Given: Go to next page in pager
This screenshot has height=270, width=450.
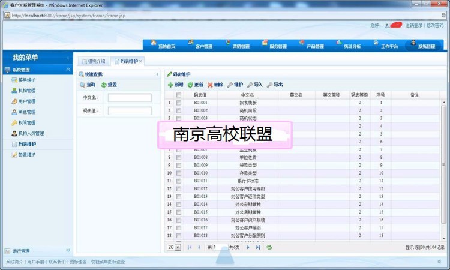Looking at the screenshot, I should click(x=248, y=247).
